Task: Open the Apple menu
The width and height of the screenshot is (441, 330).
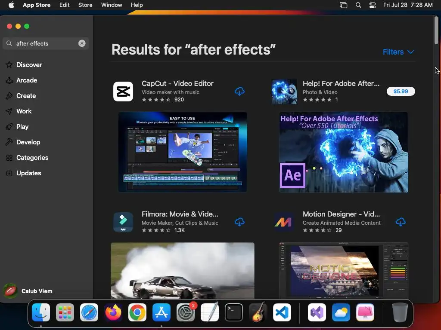Action: 11,5
